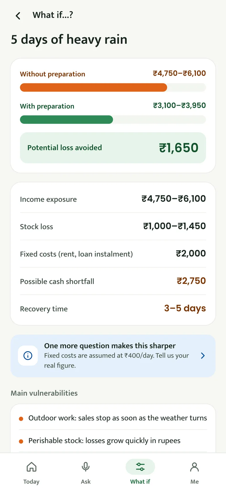Click the orange Without preparation bar
This screenshot has width=226, height=491.
click(93, 87)
